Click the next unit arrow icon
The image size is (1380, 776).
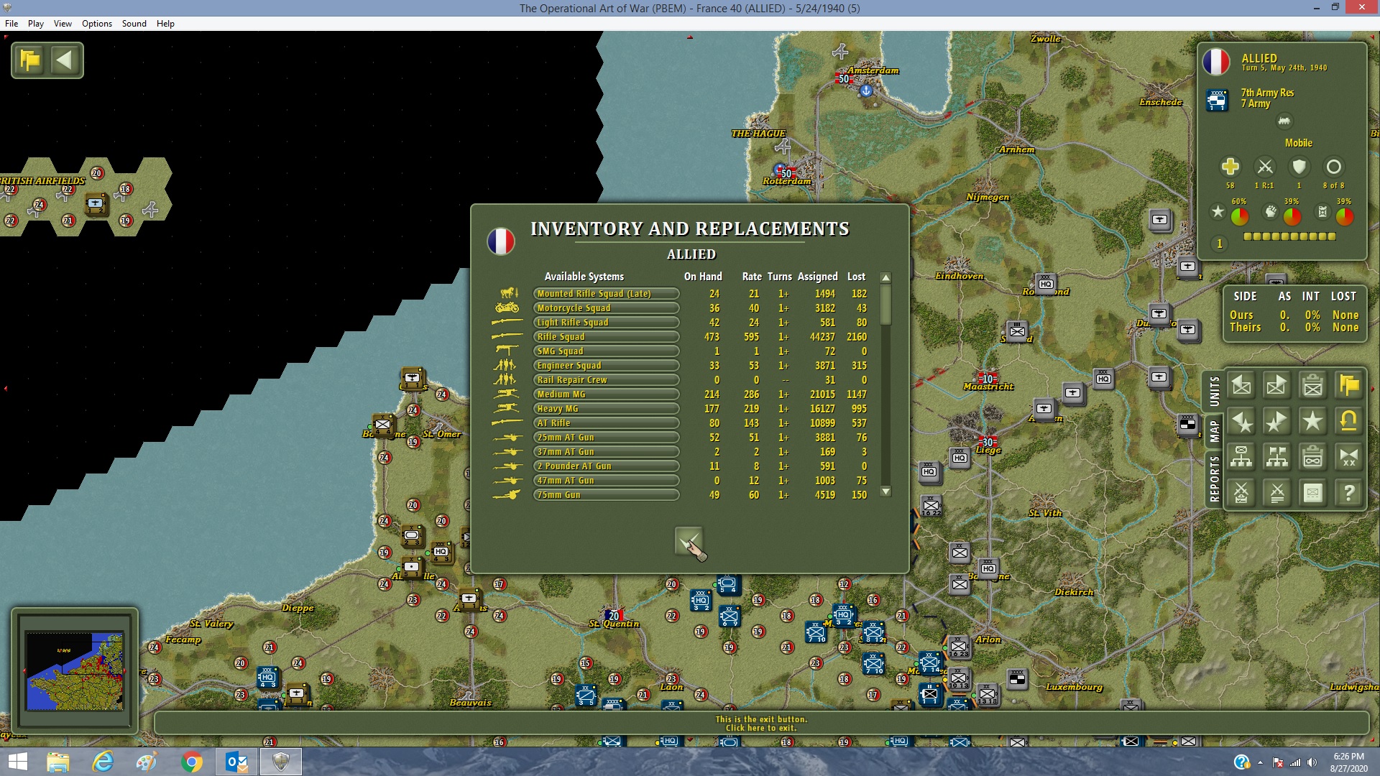(x=1276, y=386)
